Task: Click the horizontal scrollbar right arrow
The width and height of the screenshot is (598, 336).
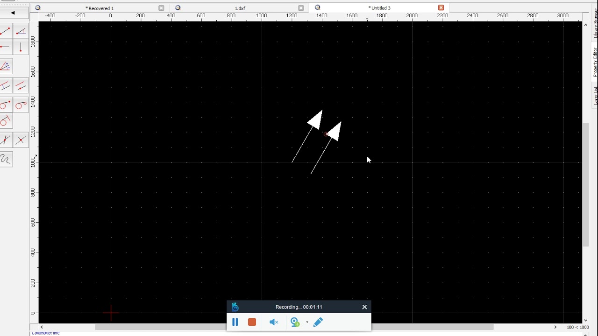Action: click(x=555, y=327)
